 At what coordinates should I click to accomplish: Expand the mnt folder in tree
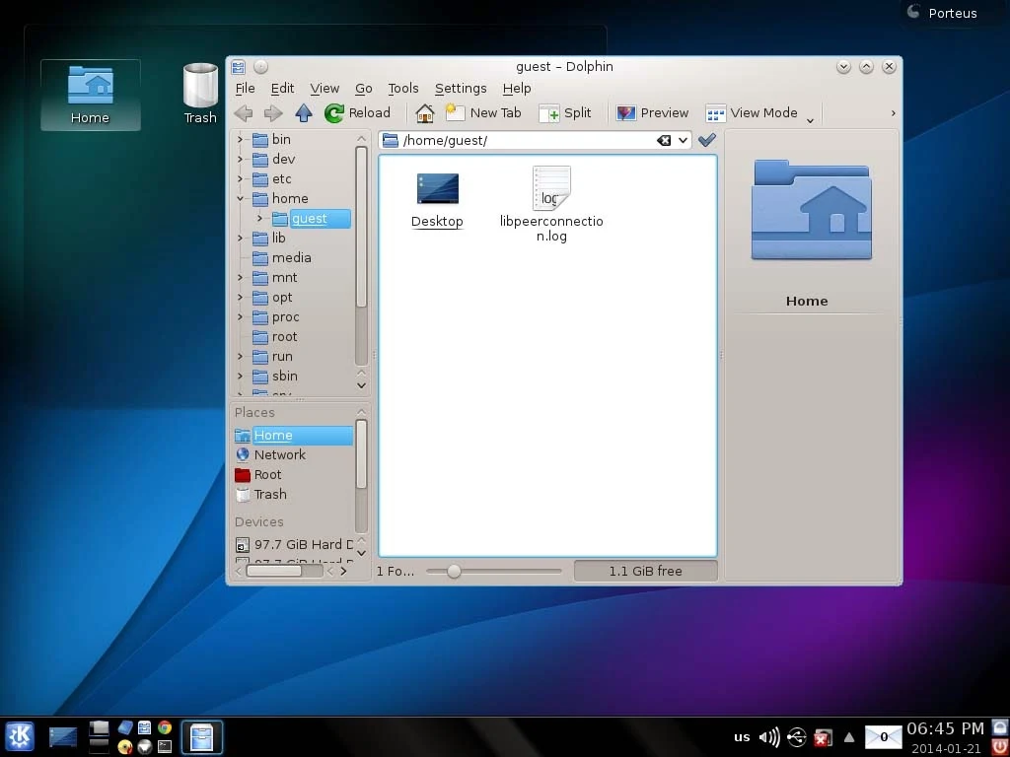(x=240, y=277)
